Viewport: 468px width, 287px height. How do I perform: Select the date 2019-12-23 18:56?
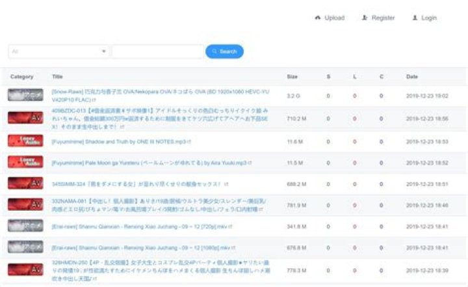point(427,118)
